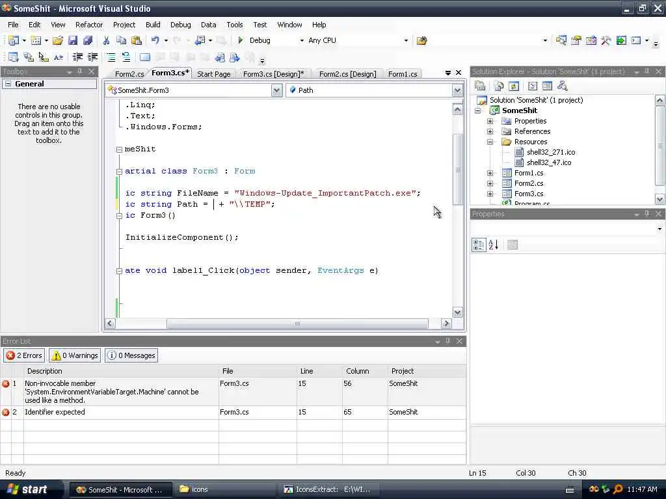
Task: Click the Decrease Indent icon
Action: 77,57
